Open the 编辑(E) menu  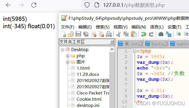coord(85,27)
